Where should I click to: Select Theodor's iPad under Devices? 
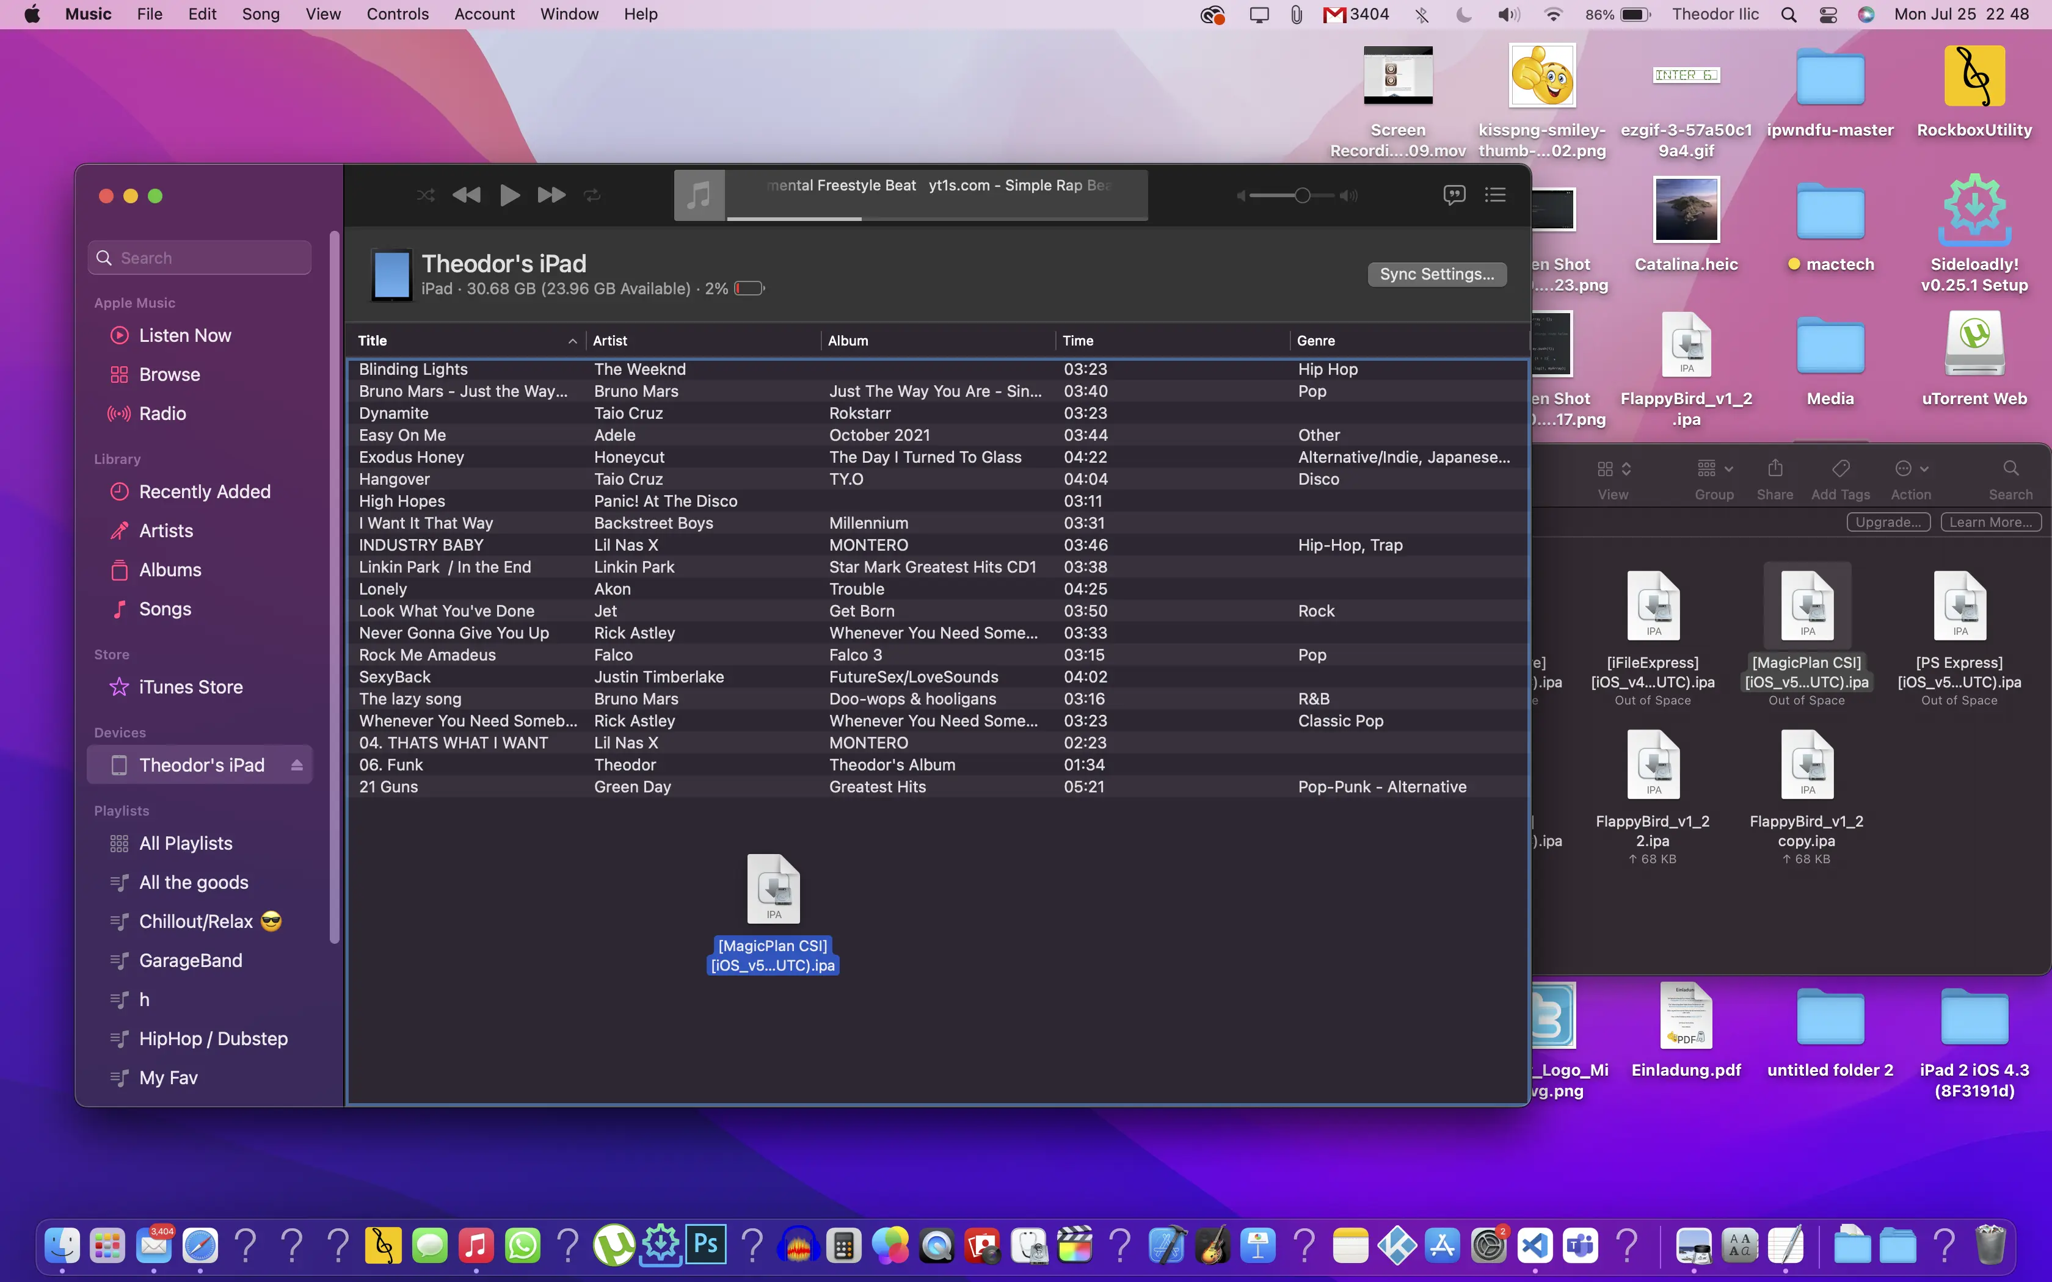click(x=200, y=765)
